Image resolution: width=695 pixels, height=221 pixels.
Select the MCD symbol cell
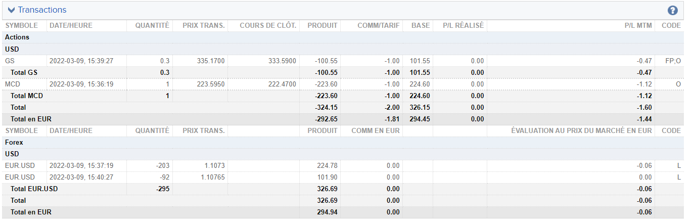(x=13, y=84)
